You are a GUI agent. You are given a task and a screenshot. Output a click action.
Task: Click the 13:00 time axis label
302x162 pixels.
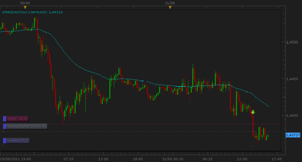pyautogui.click(x=103, y=159)
